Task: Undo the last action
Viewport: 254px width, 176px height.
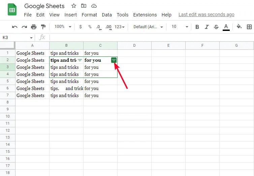Action: 15,27
